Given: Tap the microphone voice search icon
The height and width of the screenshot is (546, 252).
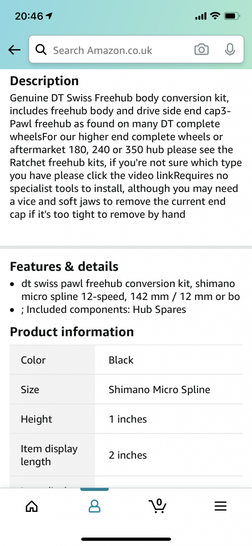Looking at the screenshot, I should [230, 50].
